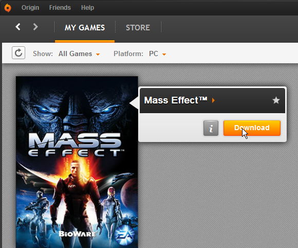Go forward with the right arrow

click(35, 27)
